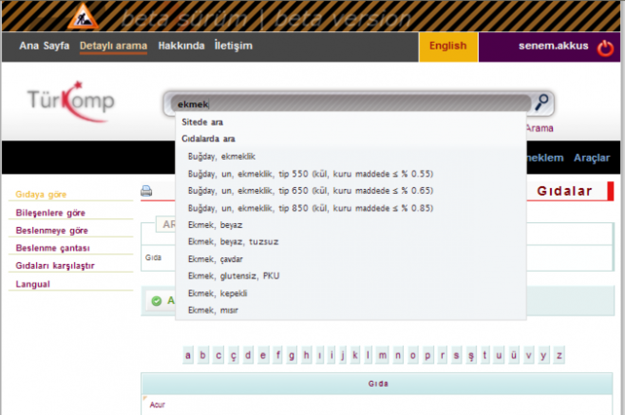This screenshot has height=415, width=625.
Task: Filter foods by letter b
Action: (203, 355)
